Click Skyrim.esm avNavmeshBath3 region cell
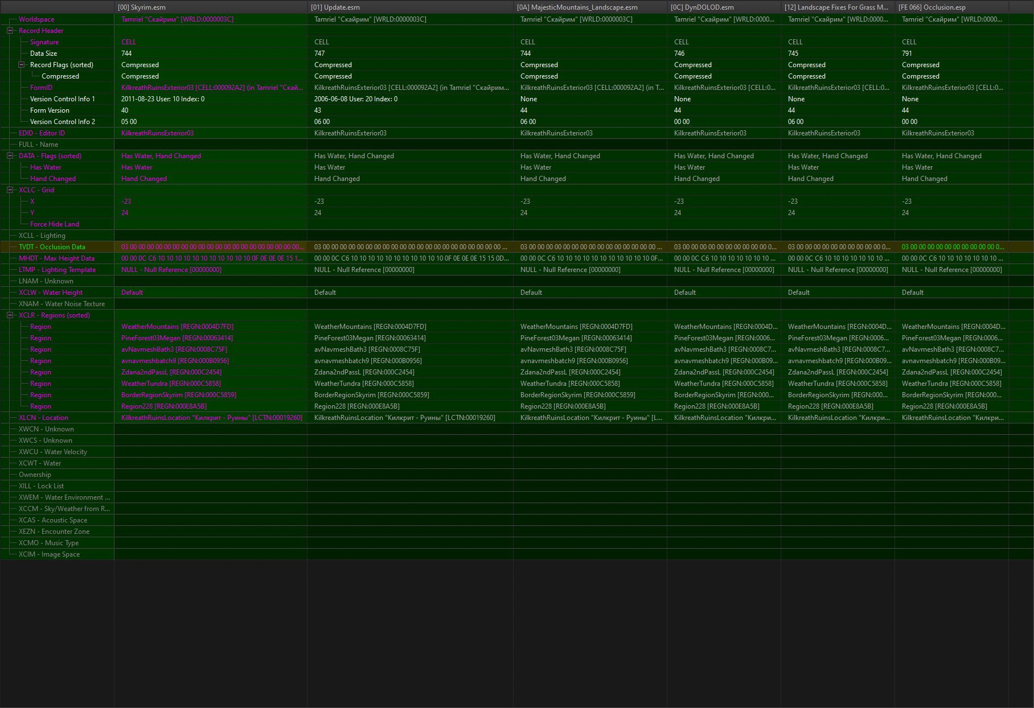1034x708 pixels. coord(174,349)
